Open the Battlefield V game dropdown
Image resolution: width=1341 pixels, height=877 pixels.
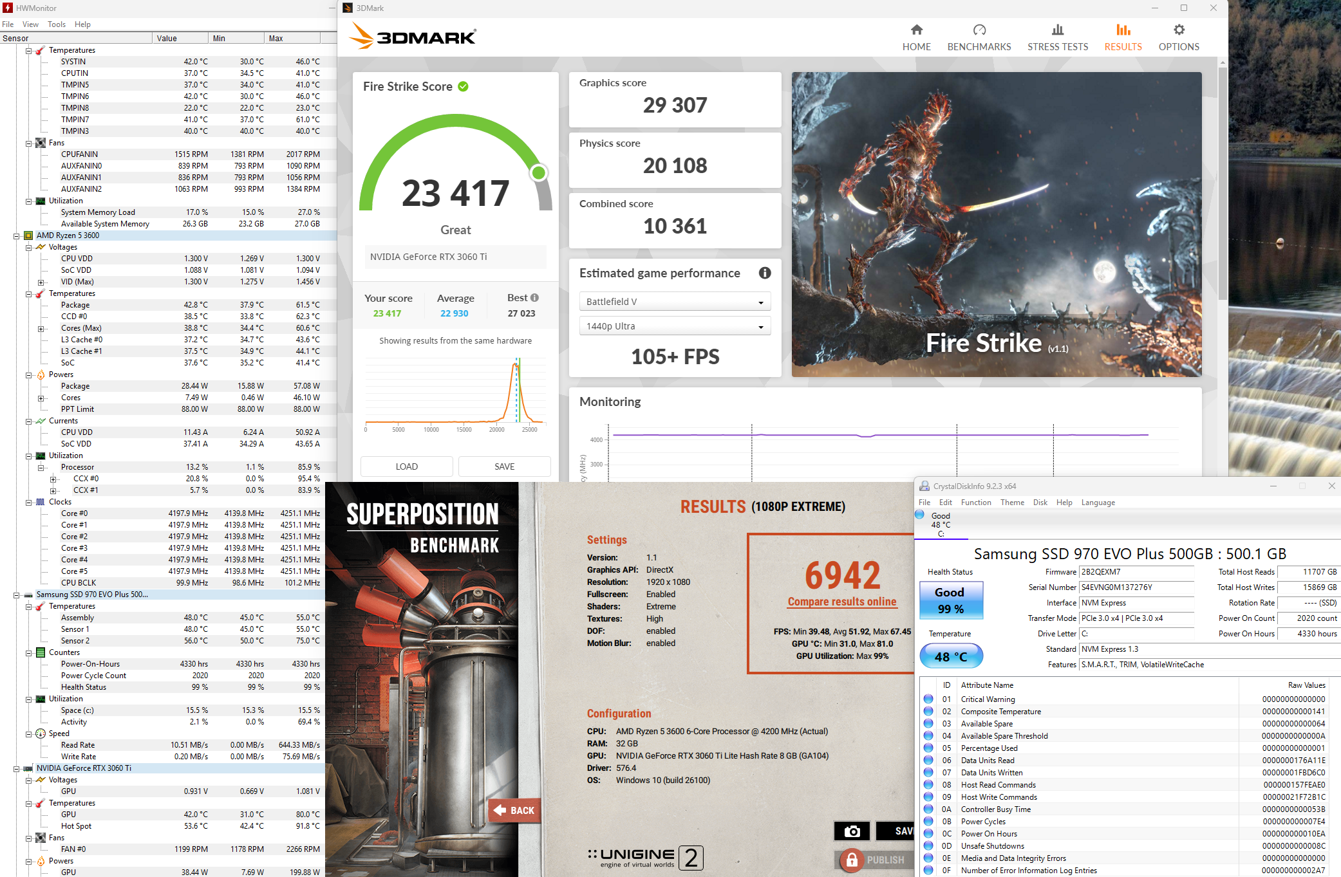[675, 301]
